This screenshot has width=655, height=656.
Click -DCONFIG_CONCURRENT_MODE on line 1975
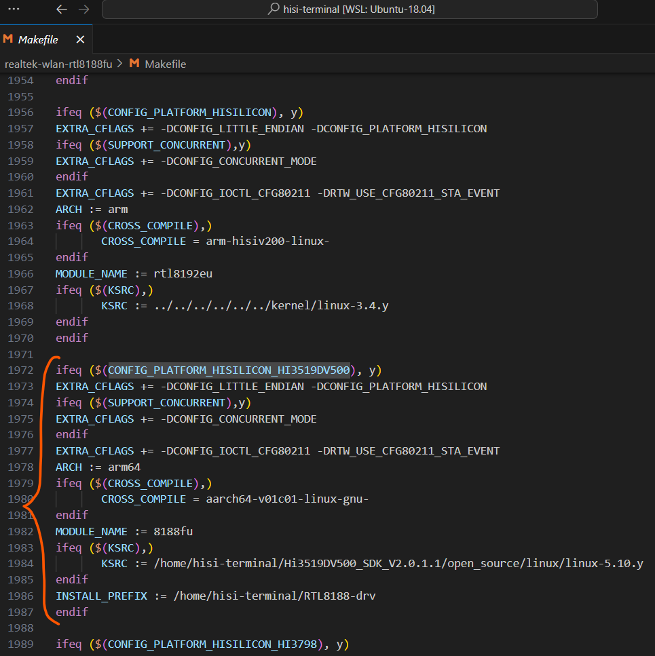point(238,419)
